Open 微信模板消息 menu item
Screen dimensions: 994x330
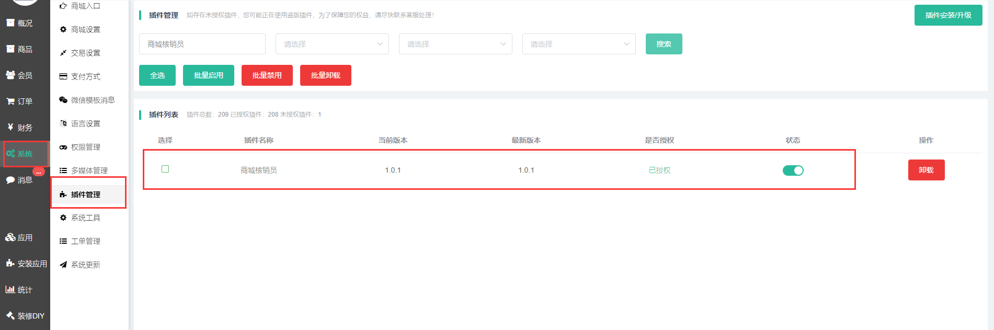[x=93, y=100]
